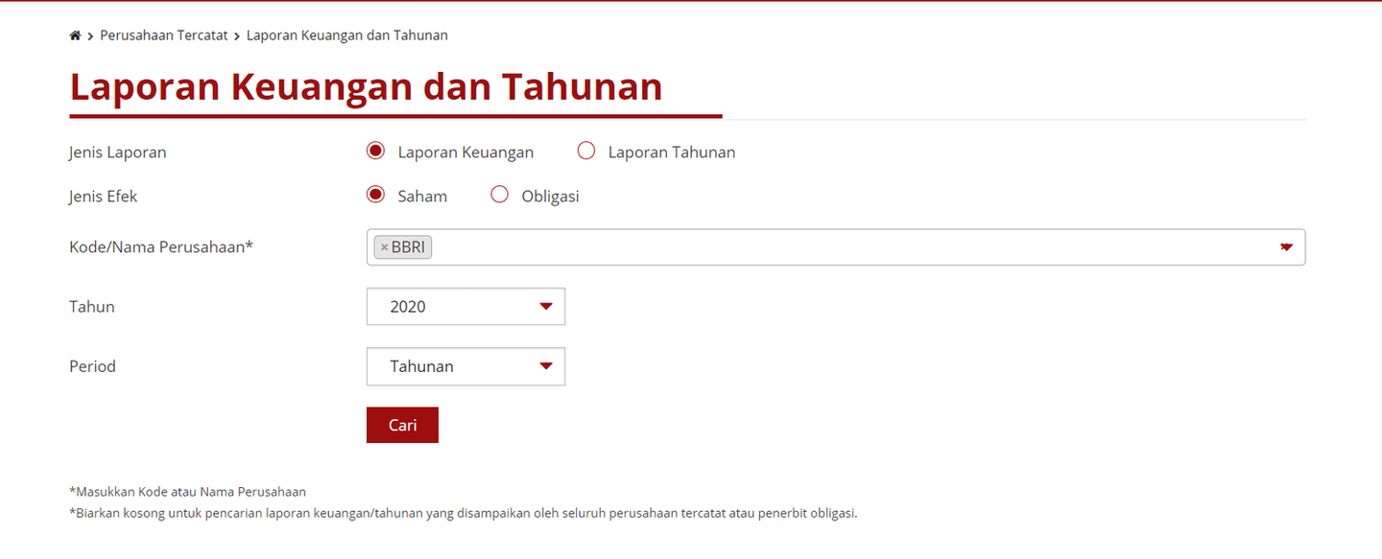Click the Laporan Keuangan dan Tahunan page heading

366,86
